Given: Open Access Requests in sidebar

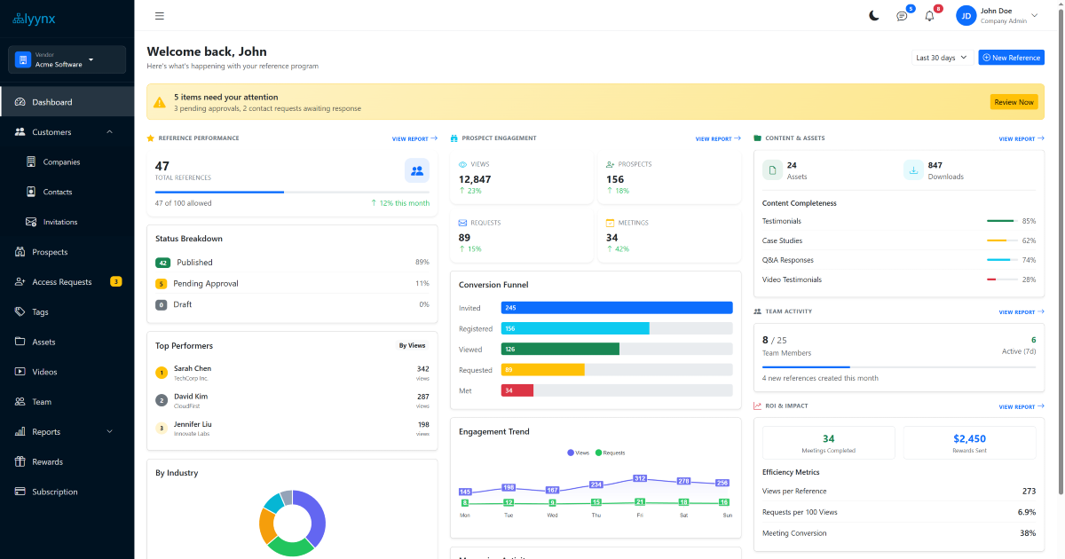Looking at the screenshot, I should coord(62,282).
